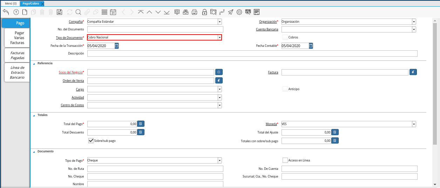Click the printer icon in toolbar

[194, 12]
